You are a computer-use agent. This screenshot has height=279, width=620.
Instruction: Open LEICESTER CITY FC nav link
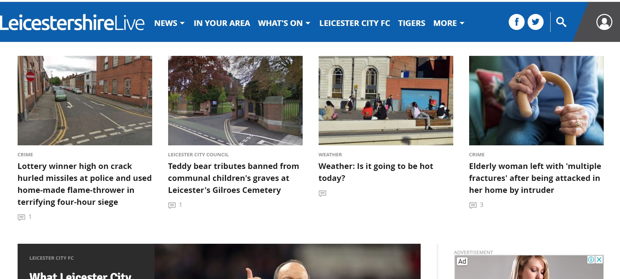pyautogui.click(x=355, y=23)
